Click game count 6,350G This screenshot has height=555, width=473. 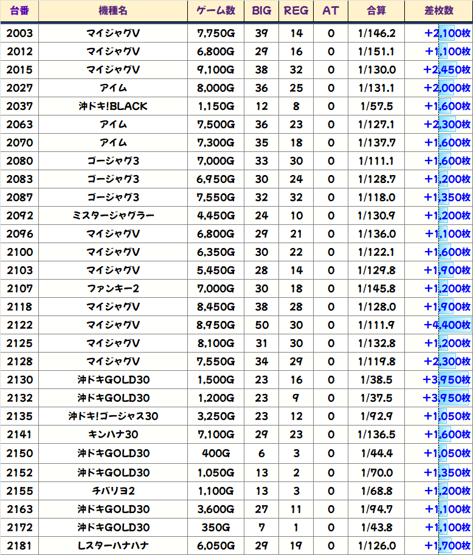(x=216, y=252)
